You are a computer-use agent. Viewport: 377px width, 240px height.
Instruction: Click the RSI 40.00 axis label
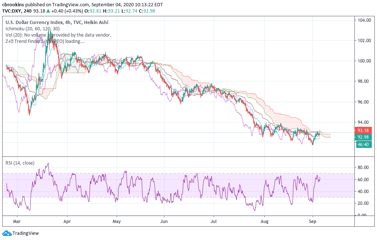coord(363,192)
